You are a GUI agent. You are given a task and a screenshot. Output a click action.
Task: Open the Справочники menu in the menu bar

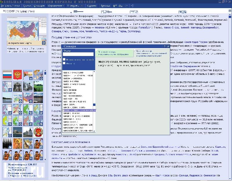pos(56,6)
